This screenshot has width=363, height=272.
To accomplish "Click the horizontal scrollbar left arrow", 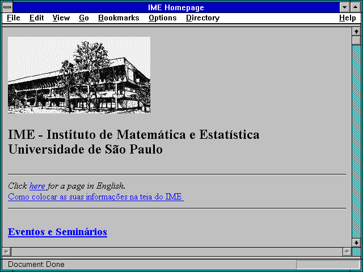I will [7, 252].
